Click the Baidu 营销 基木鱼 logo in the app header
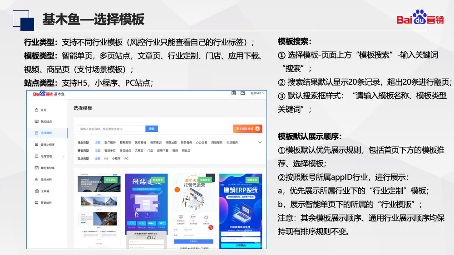The image size is (454, 255). tap(49, 94)
